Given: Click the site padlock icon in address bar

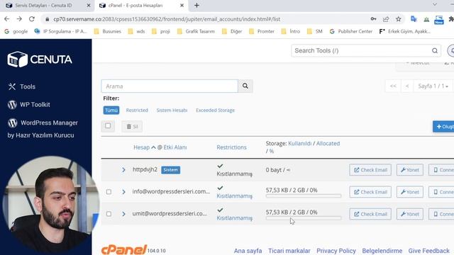Looking at the screenshot, I should click(x=48, y=19).
